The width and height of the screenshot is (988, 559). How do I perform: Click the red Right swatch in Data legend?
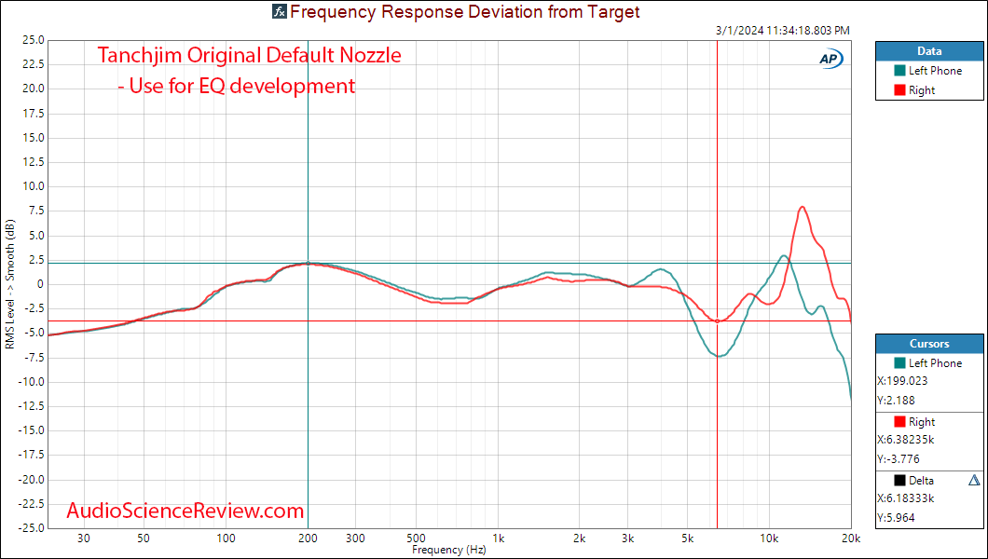pyautogui.click(x=899, y=90)
